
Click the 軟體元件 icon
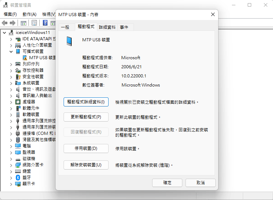pyautogui.click(x=18, y=108)
